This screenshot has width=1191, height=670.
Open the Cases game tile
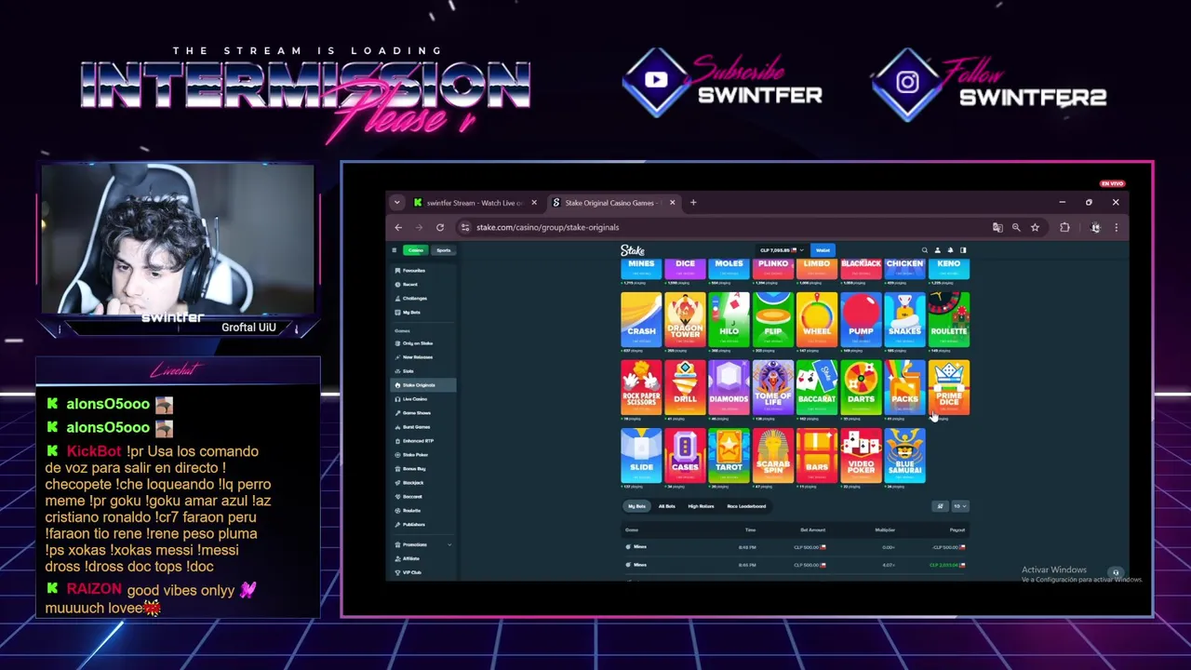(x=685, y=455)
